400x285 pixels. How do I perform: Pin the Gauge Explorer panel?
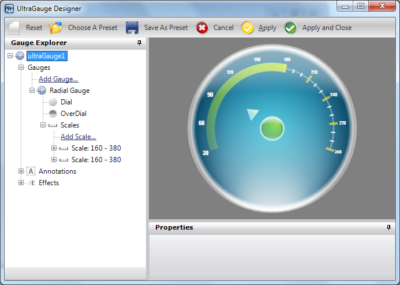(139, 43)
